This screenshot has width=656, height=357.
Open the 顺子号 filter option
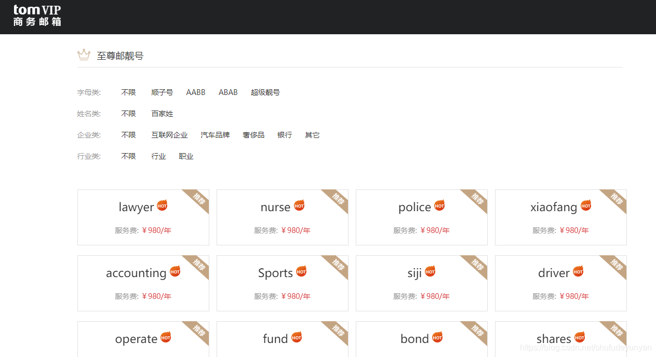click(162, 92)
